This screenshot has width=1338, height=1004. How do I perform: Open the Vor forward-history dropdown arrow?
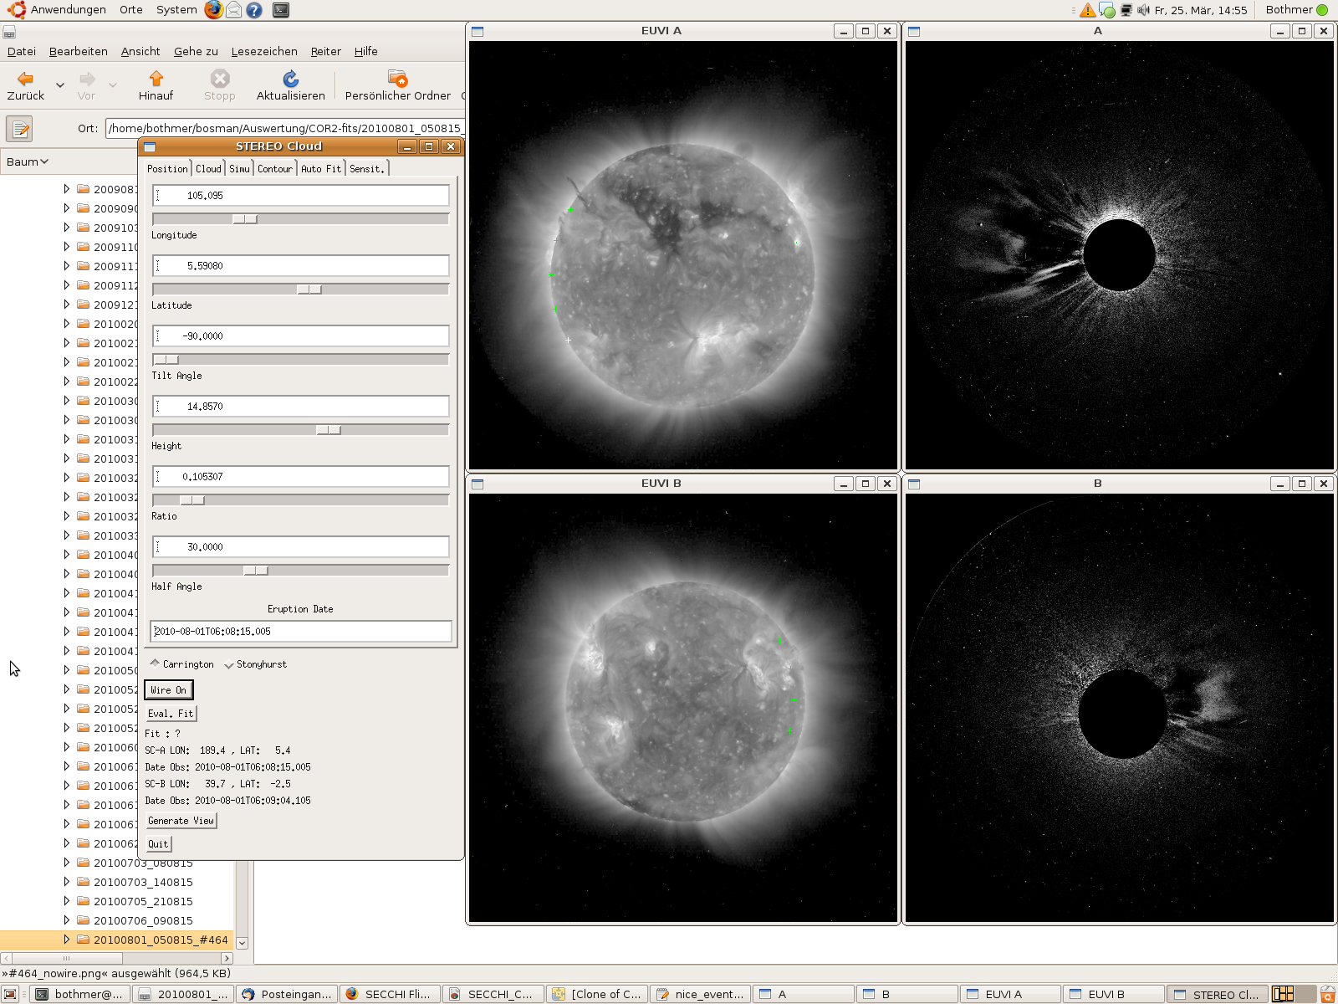tap(113, 85)
